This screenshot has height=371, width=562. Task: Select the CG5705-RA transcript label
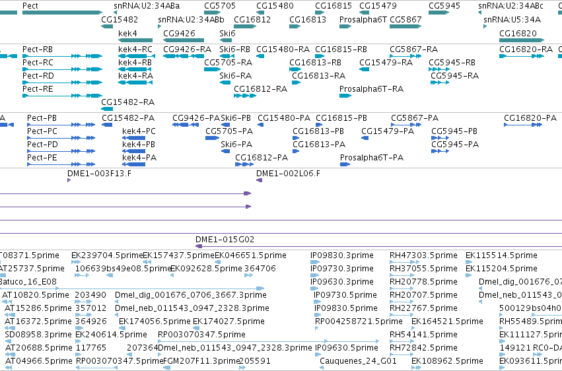point(228,62)
